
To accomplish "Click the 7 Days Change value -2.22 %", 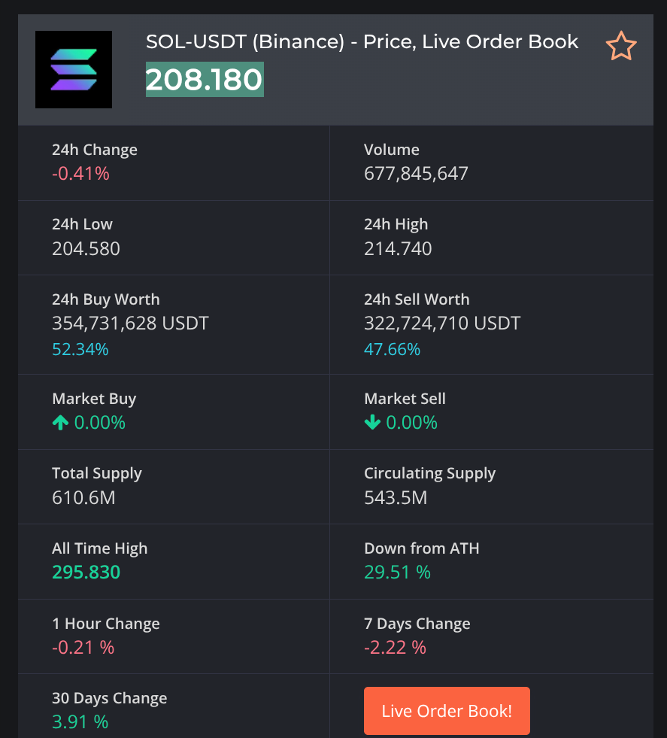I will click(x=395, y=647).
